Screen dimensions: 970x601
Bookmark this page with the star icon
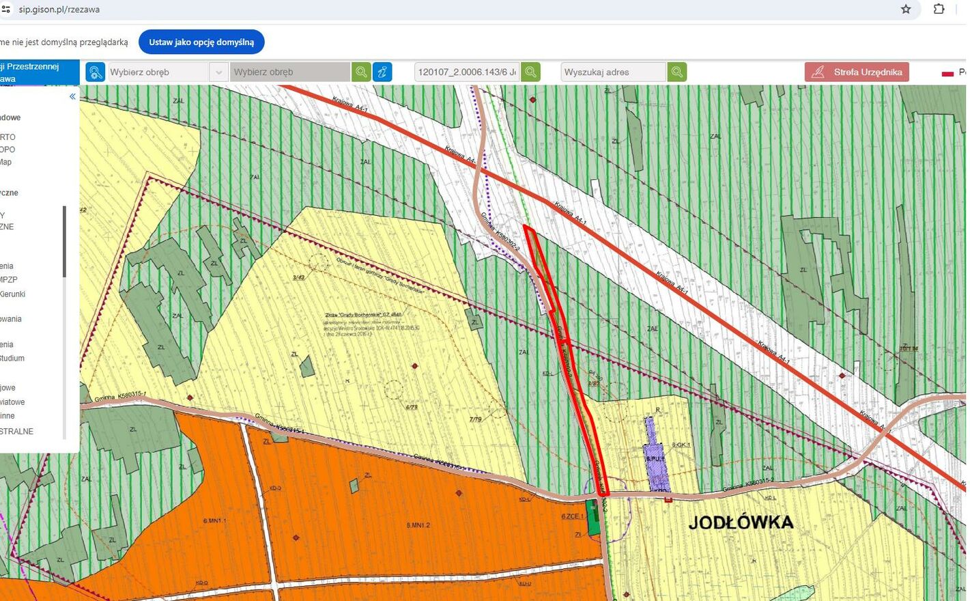[x=906, y=10]
